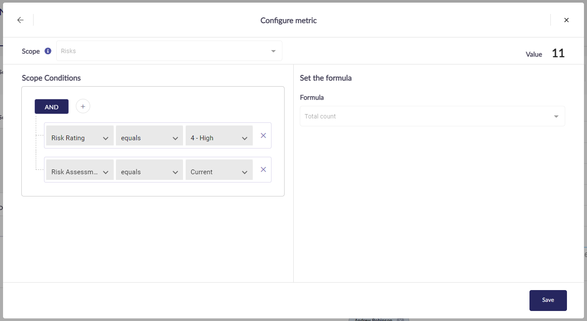Image resolution: width=587 pixels, height=321 pixels.
Task: Toggle the AND logic operator
Action: coord(51,107)
